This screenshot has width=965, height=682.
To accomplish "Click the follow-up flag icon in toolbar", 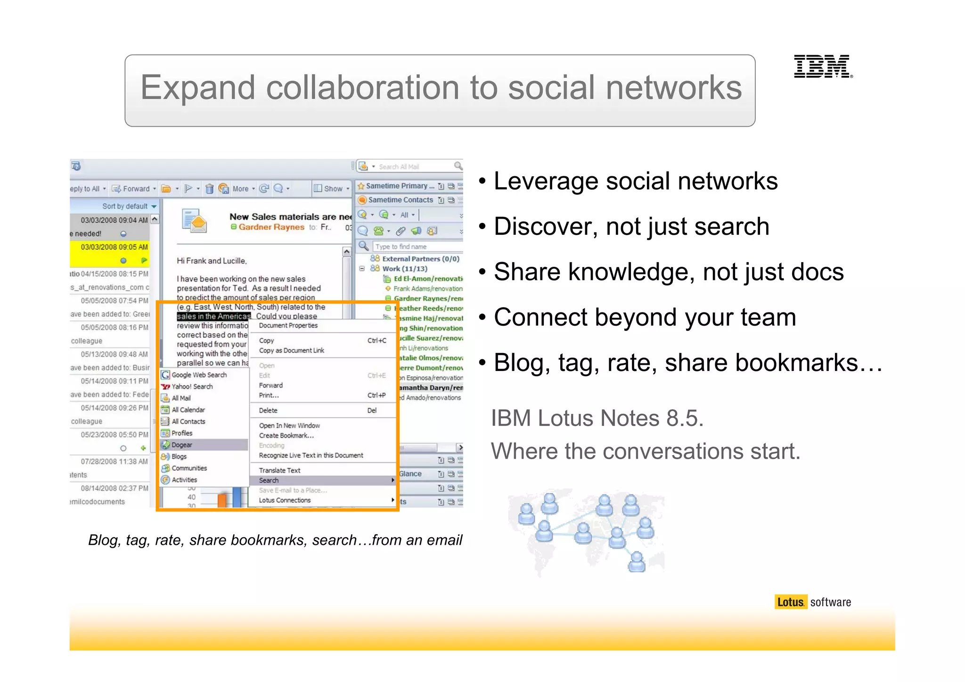I will coord(188,189).
